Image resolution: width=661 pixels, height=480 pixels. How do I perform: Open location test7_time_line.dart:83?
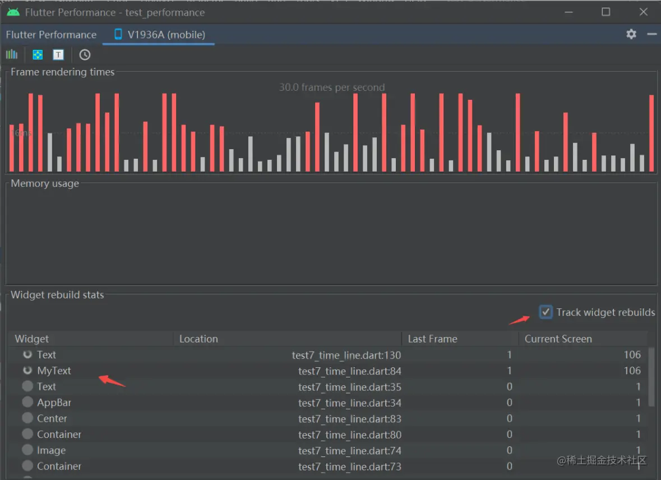[x=349, y=419]
